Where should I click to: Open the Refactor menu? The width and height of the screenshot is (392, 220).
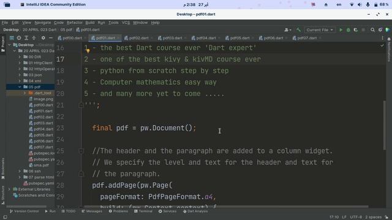pos(75,23)
